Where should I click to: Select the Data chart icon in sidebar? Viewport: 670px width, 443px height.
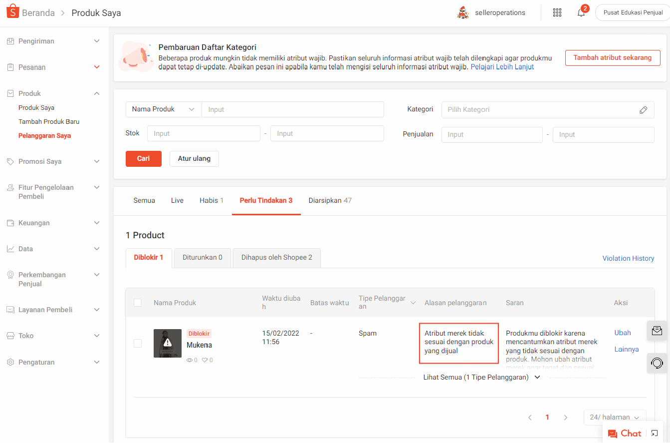[10, 248]
